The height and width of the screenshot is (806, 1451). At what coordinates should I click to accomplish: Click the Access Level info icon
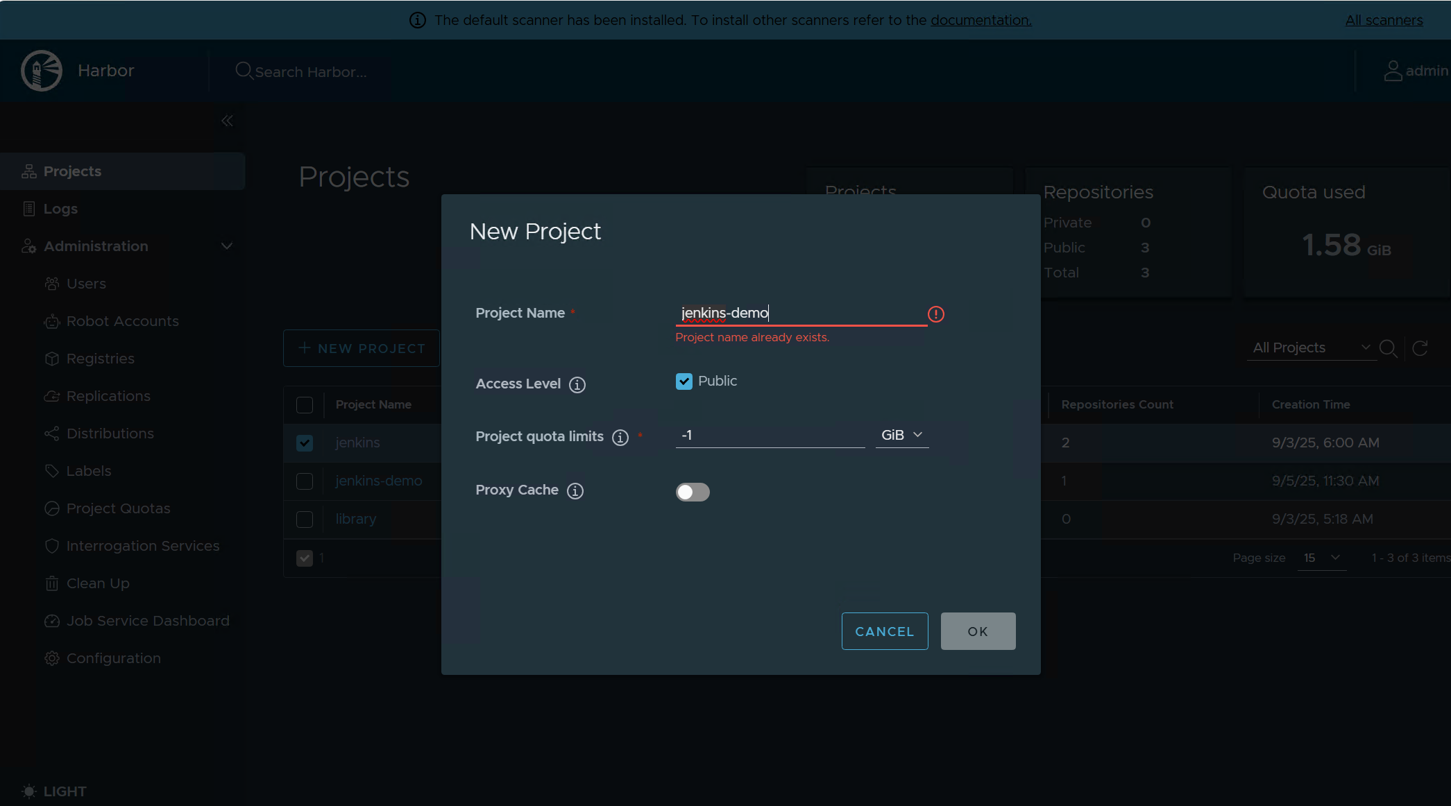(577, 385)
